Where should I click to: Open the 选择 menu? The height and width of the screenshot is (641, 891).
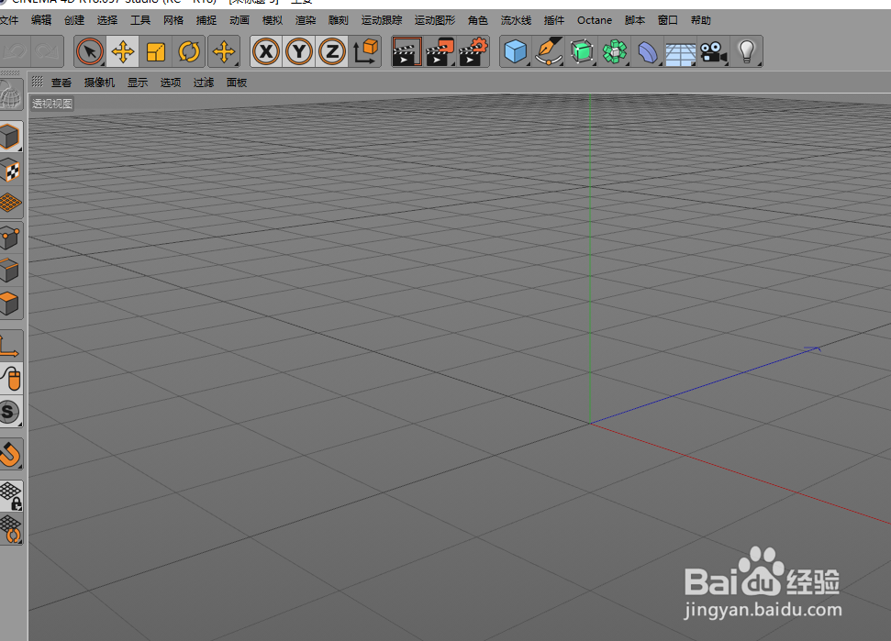[106, 20]
